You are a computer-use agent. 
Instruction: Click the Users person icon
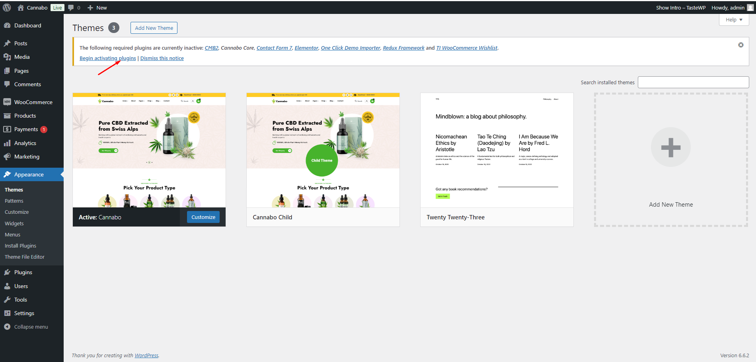pyautogui.click(x=7, y=286)
